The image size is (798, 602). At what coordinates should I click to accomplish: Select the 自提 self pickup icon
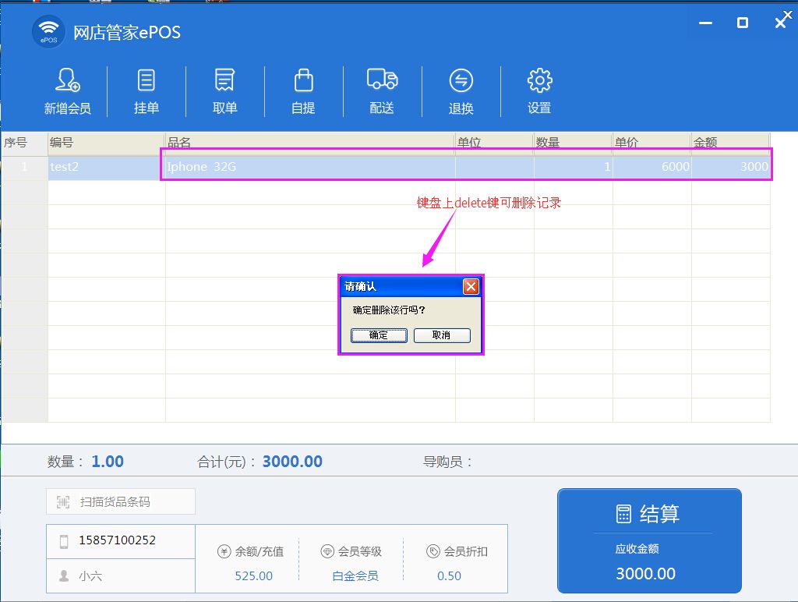303,80
